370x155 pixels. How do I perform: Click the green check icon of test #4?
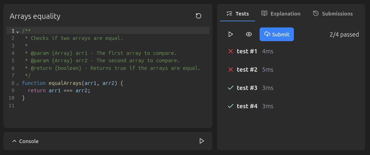(230, 106)
